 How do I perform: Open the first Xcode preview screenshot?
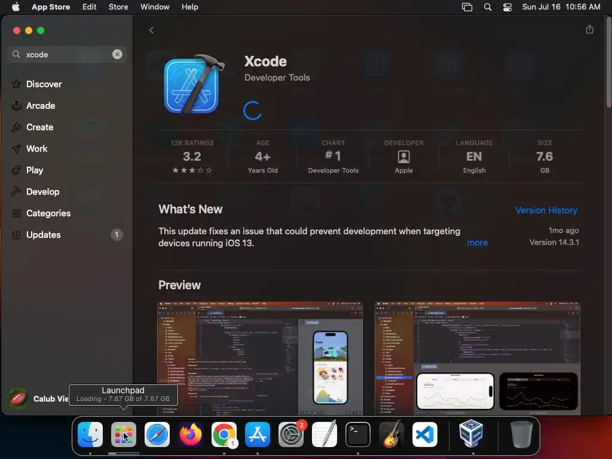pos(260,359)
